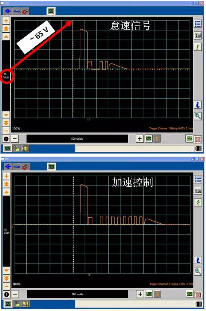
Task: Toggle the orange trigger icon in 怠速信号 window
Action: click(x=157, y=139)
